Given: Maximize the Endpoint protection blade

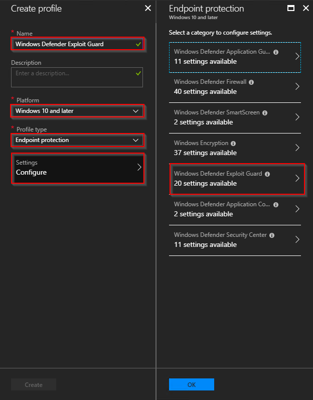Looking at the screenshot, I should (291, 8).
